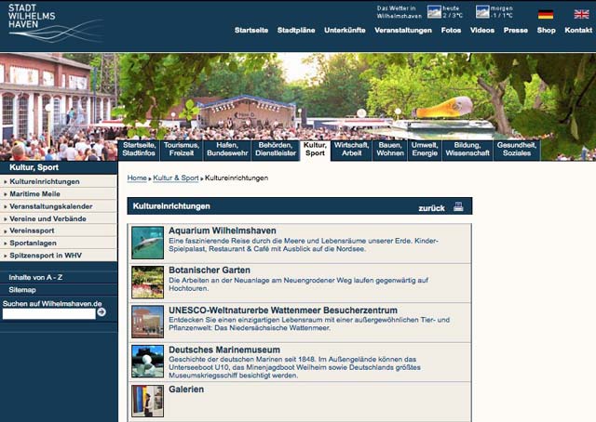Open Aquarium Wilhelmshaven thumbnail image
Image resolution: width=596 pixels, height=422 pixels.
147,243
